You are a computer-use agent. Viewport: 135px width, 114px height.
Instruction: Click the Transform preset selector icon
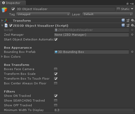(x=128, y=20)
